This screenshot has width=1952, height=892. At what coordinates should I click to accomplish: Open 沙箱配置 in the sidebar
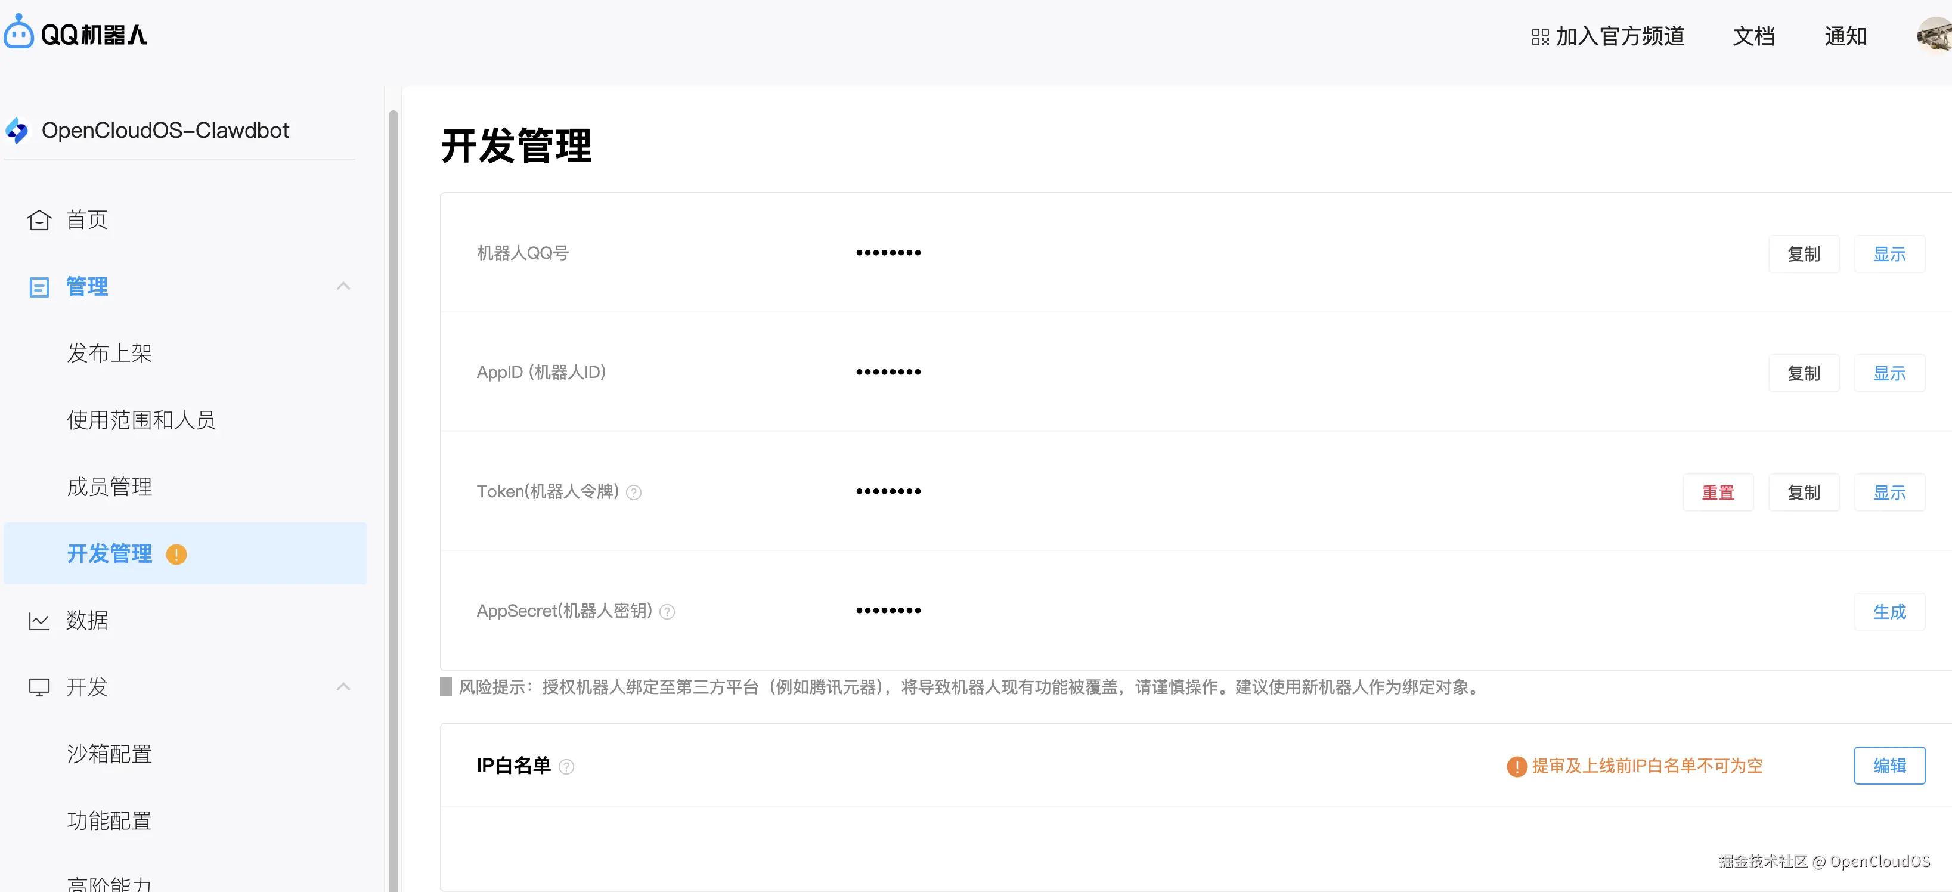(110, 753)
